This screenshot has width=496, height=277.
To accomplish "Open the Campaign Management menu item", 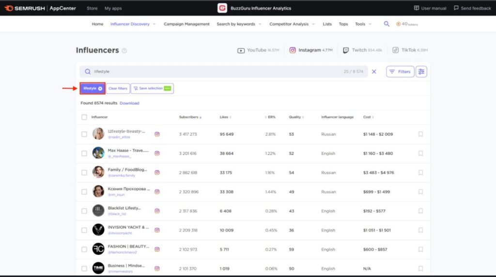I will (186, 24).
